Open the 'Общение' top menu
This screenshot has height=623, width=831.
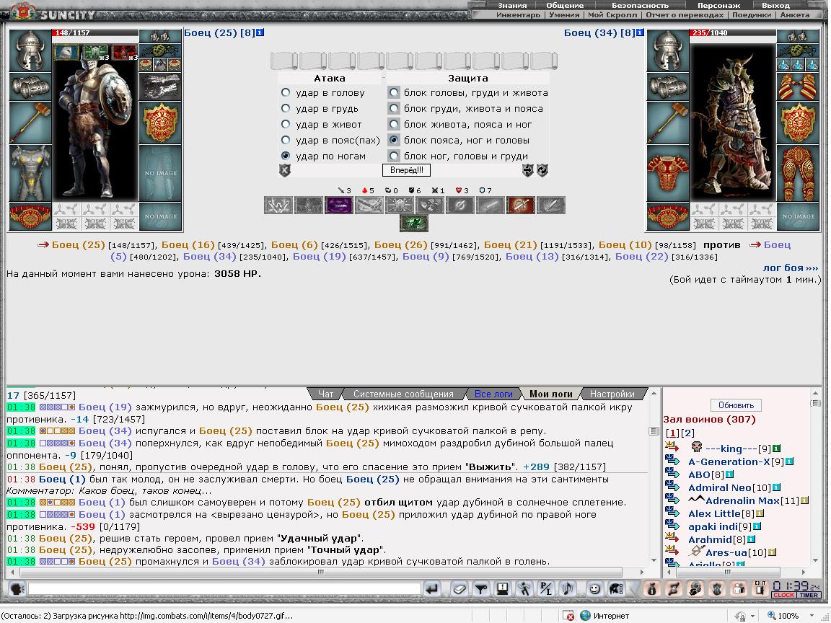(x=565, y=5)
